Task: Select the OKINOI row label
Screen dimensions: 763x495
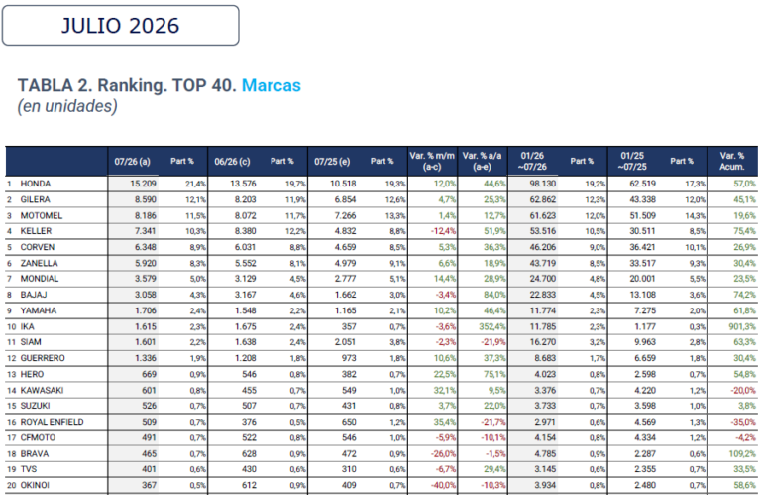Action: click(35, 485)
